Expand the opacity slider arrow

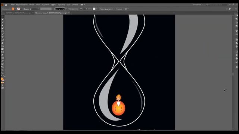point(86,9)
